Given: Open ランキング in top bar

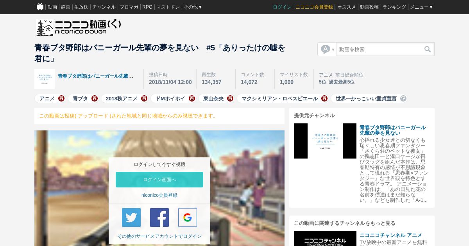Looking at the screenshot, I should point(394,7).
